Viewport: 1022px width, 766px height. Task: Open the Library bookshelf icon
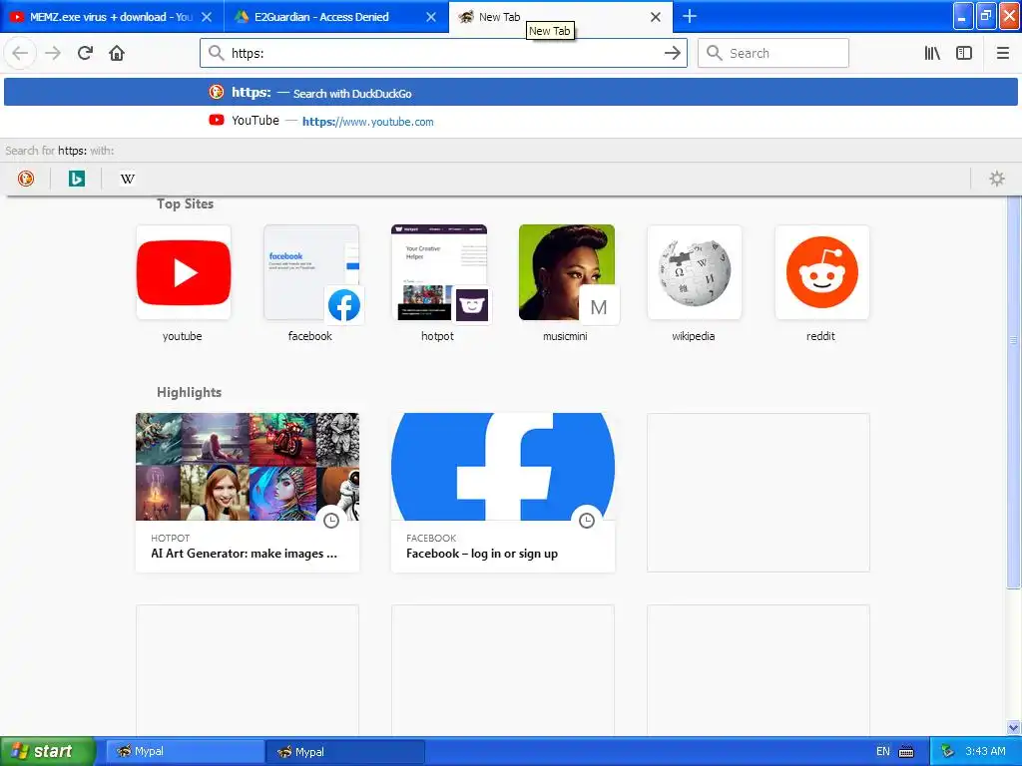(932, 53)
